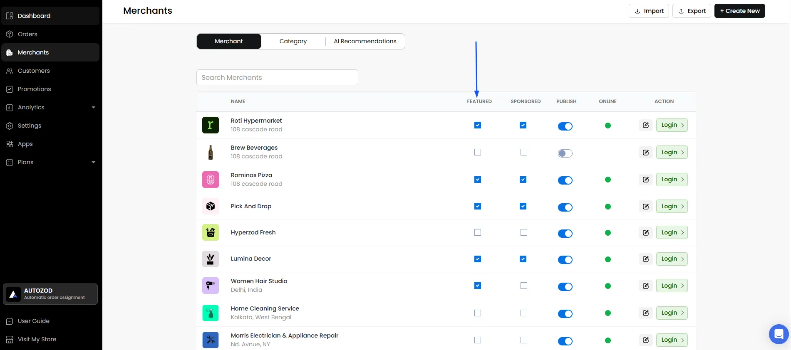Image resolution: width=791 pixels, height=350 pixels.
Task: Open the chat support bubble icon
Action: (779, 334)
